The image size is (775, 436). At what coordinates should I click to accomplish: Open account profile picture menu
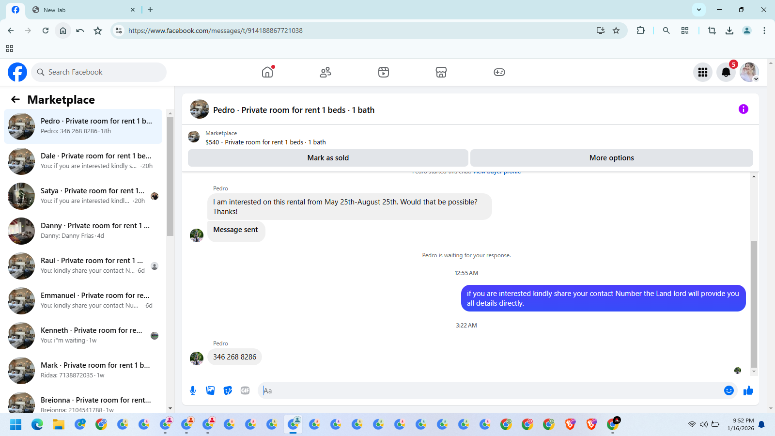[x=749, y=72]
